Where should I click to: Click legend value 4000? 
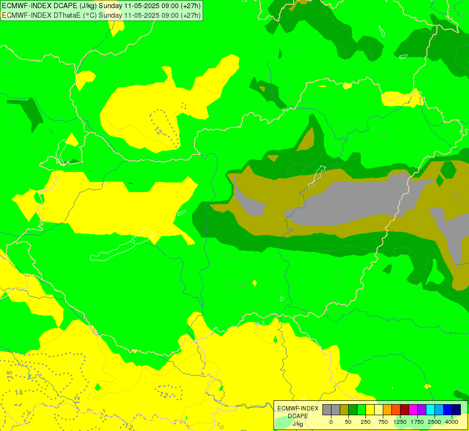tap(452, 422)
